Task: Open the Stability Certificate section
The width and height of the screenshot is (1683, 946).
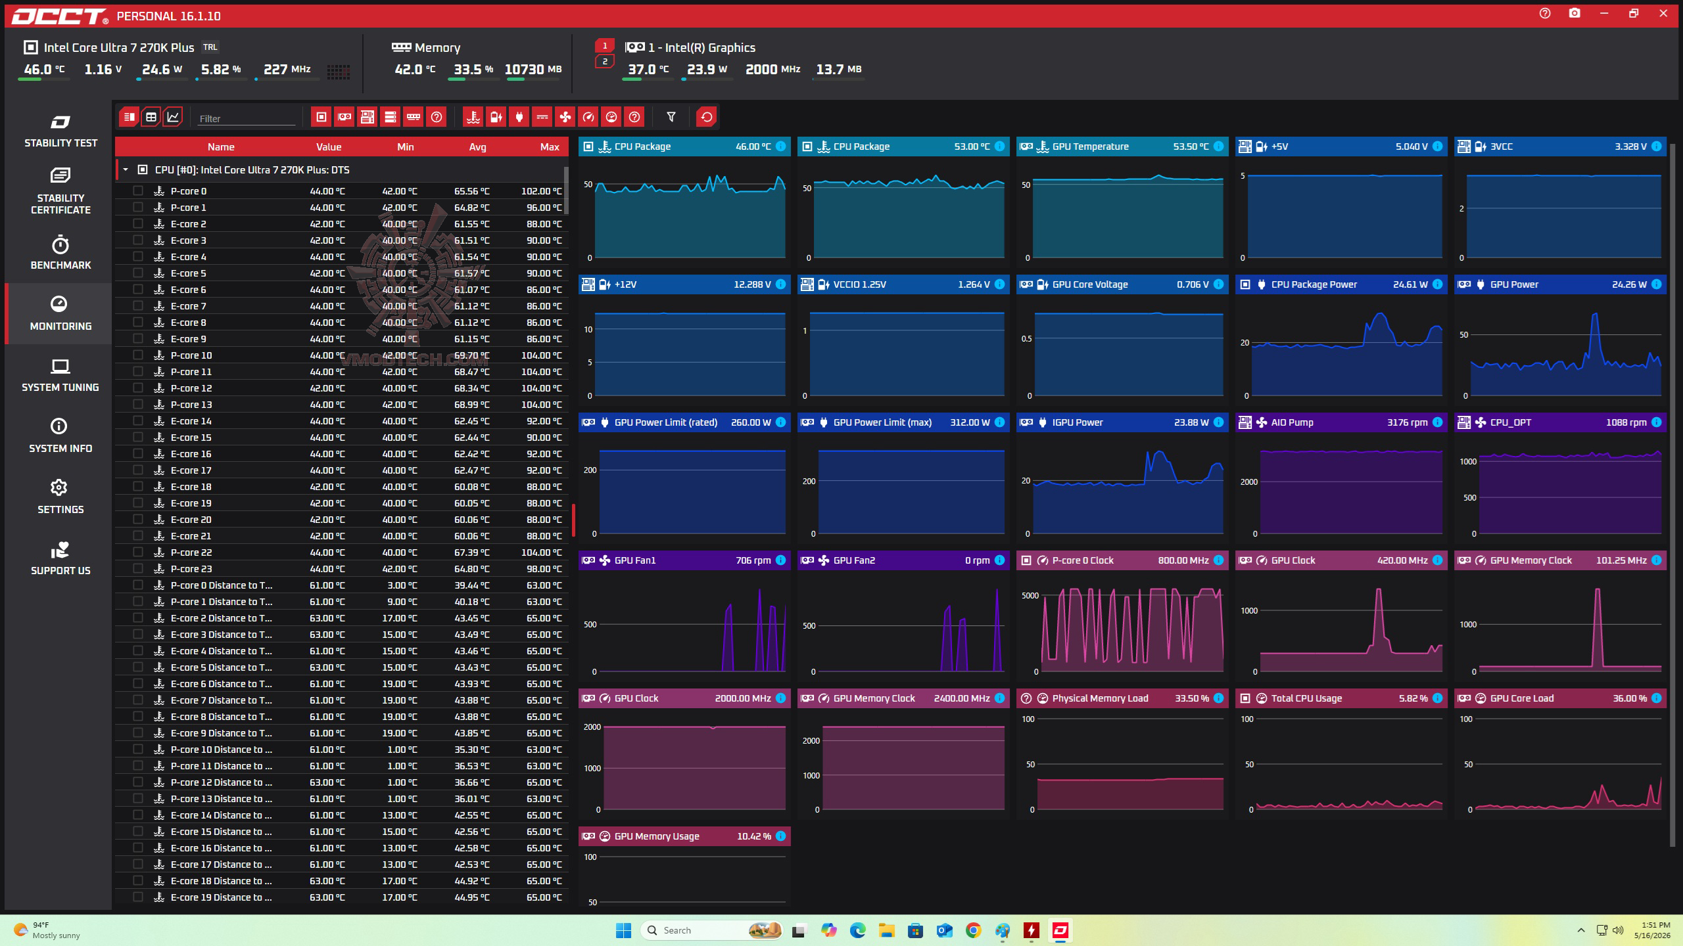Action: (60, 191)
